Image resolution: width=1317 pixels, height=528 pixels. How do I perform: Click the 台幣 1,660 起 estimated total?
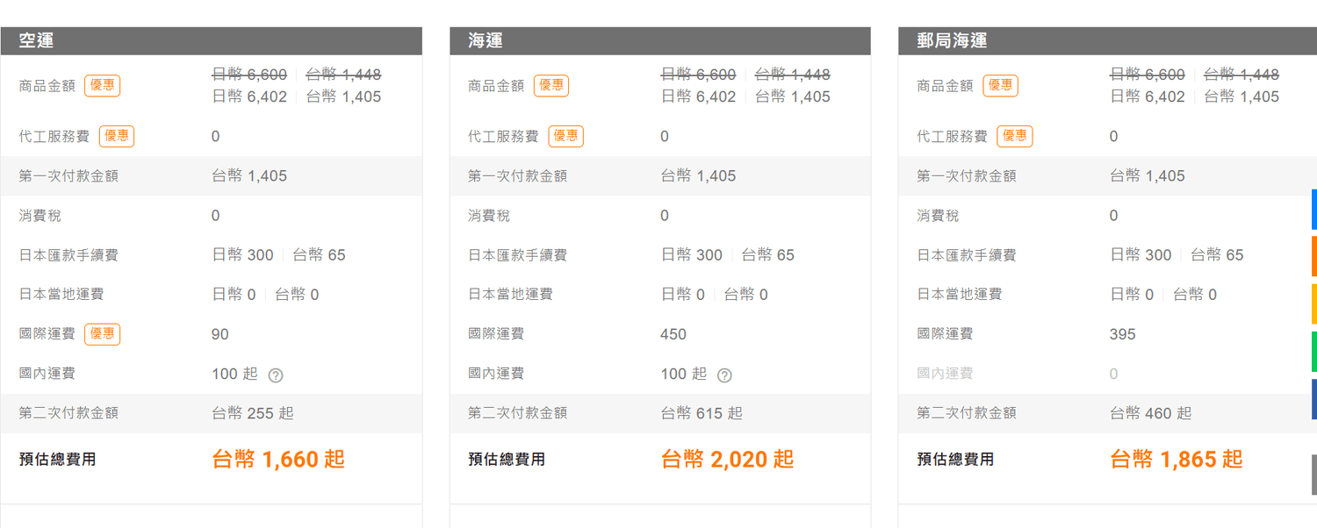278,459
